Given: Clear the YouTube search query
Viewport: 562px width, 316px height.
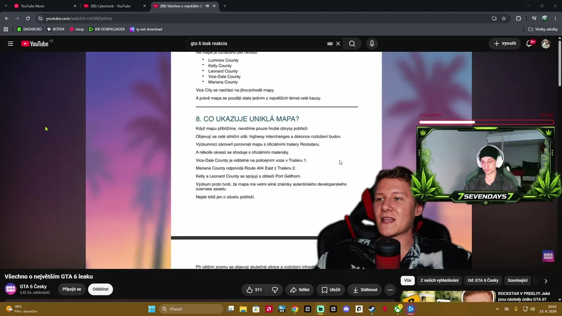Looking at the screenshot, I should pyautogui.click(x=338, y=43).
